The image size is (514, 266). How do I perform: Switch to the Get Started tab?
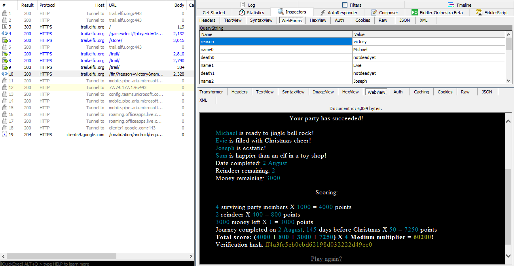point(214,13)
